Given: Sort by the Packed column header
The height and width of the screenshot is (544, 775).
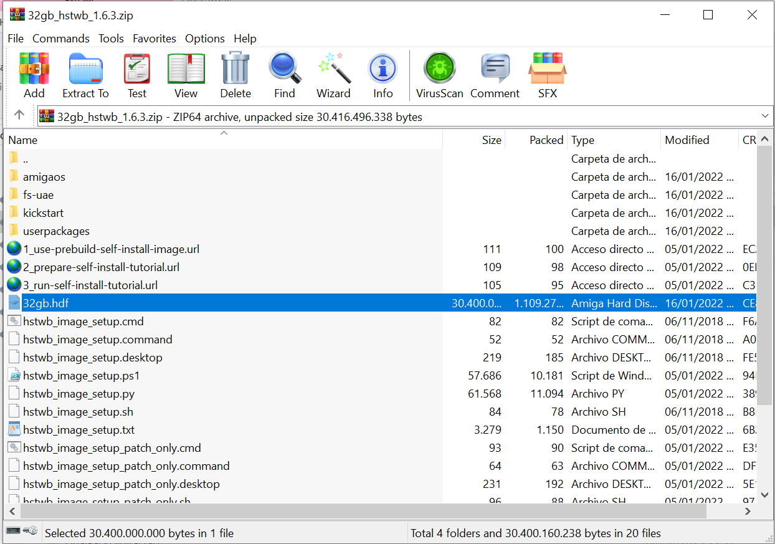Looking at the screenshot, I should click(x=536, y=140).
